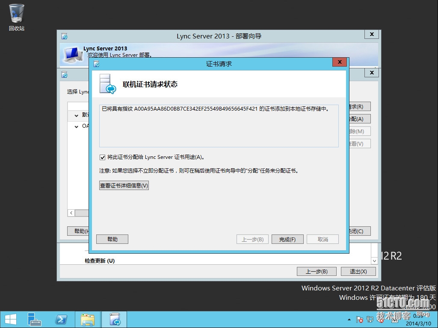Image resolution: width=438 pixels, height=328 pixels.
Task: Click the disabled Back button in dialog
Action: tap(252, 239)
